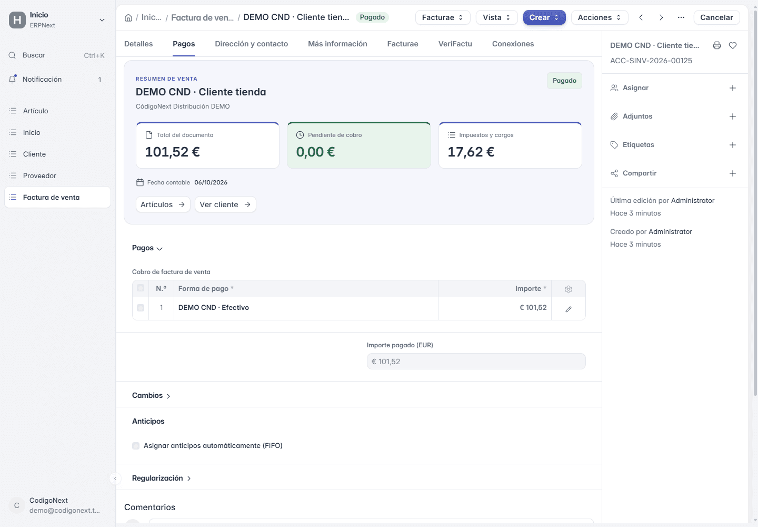This screenshot has height=527, width=758.
Task: Click Fecha contable 06/10/2026
Action: pyautogui.click(x=182, y=183)
